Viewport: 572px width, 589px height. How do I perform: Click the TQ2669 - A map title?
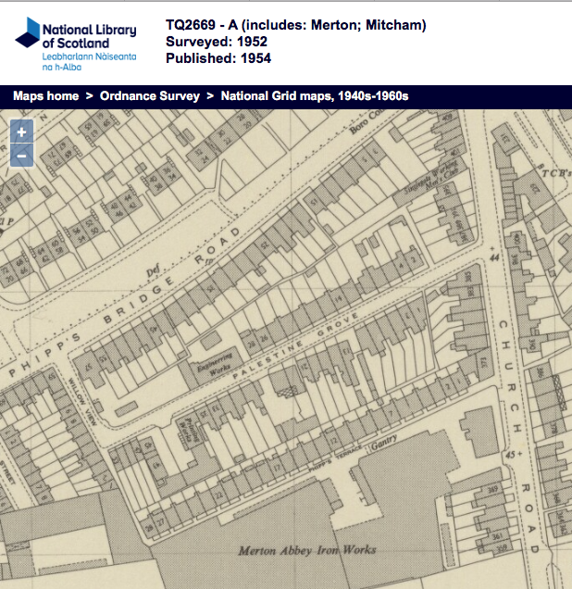[295, 25]
